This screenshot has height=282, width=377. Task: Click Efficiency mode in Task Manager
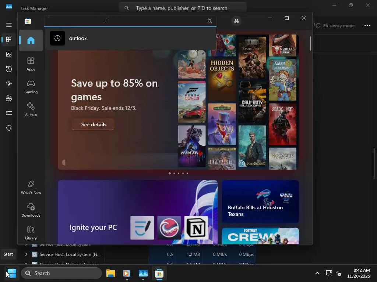point(335,25)
